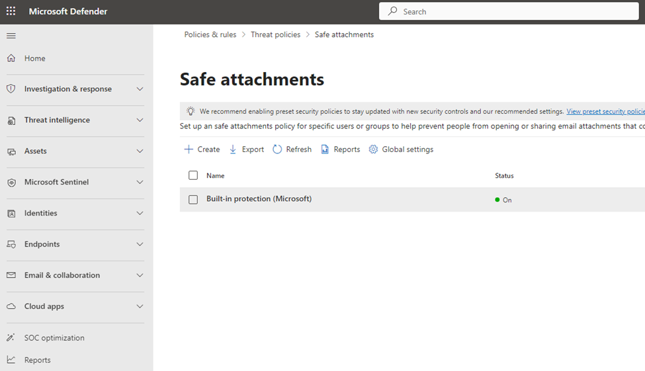Click the Export button label

click(253, 149)
